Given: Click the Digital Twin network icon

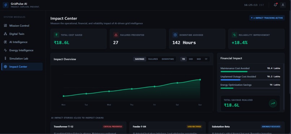Looking at the screenshot, I should point(5,34).
